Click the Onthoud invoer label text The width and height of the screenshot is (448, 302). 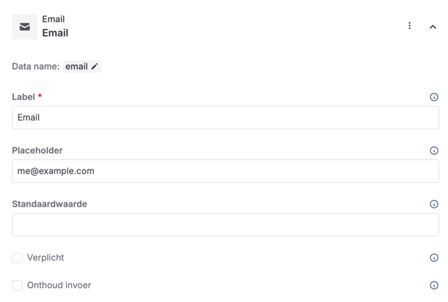(x=59, y=285)
